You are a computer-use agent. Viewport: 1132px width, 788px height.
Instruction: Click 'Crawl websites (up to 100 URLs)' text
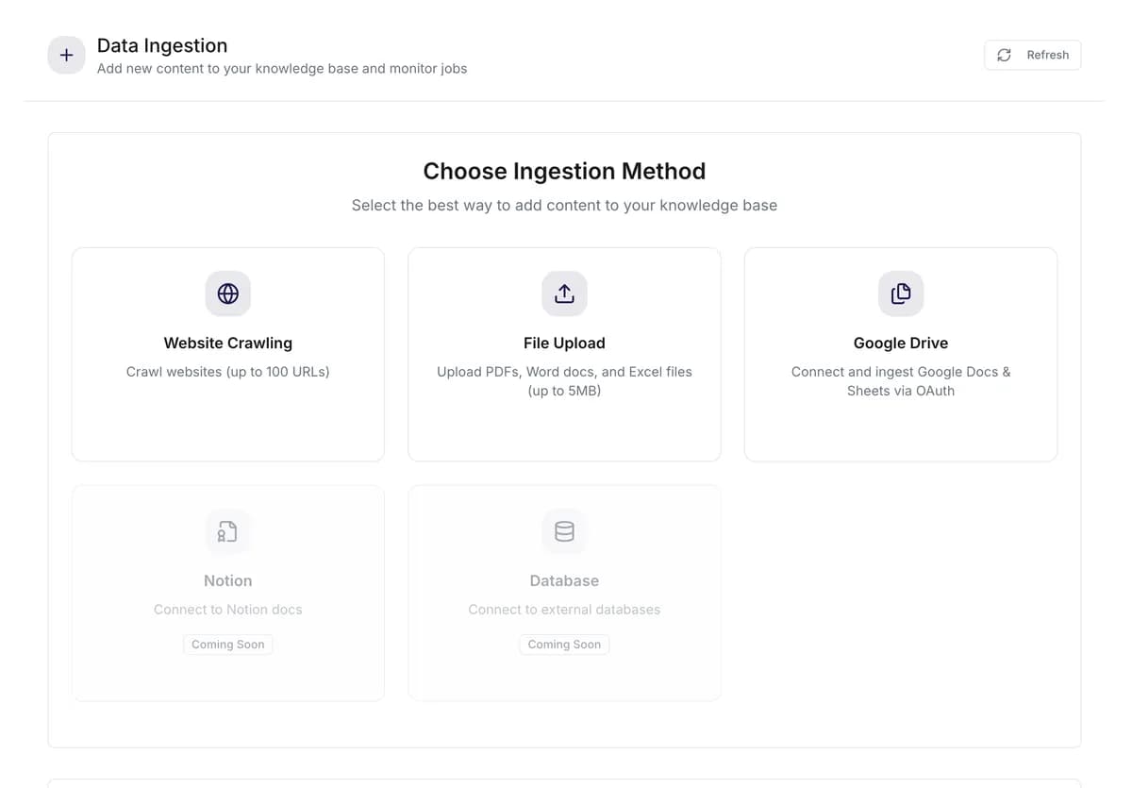point(228,372)
